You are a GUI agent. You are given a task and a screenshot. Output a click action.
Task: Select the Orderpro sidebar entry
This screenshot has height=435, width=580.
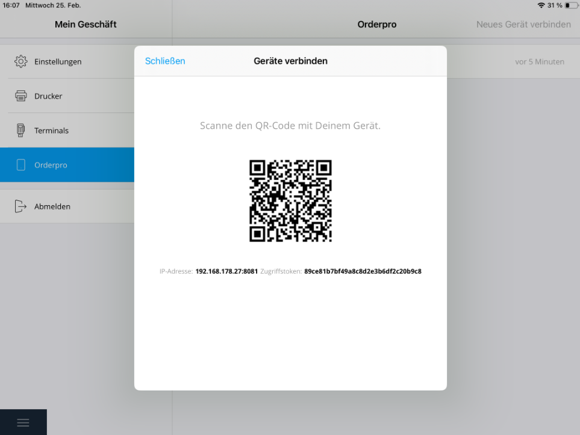click(x=67, y=164)
